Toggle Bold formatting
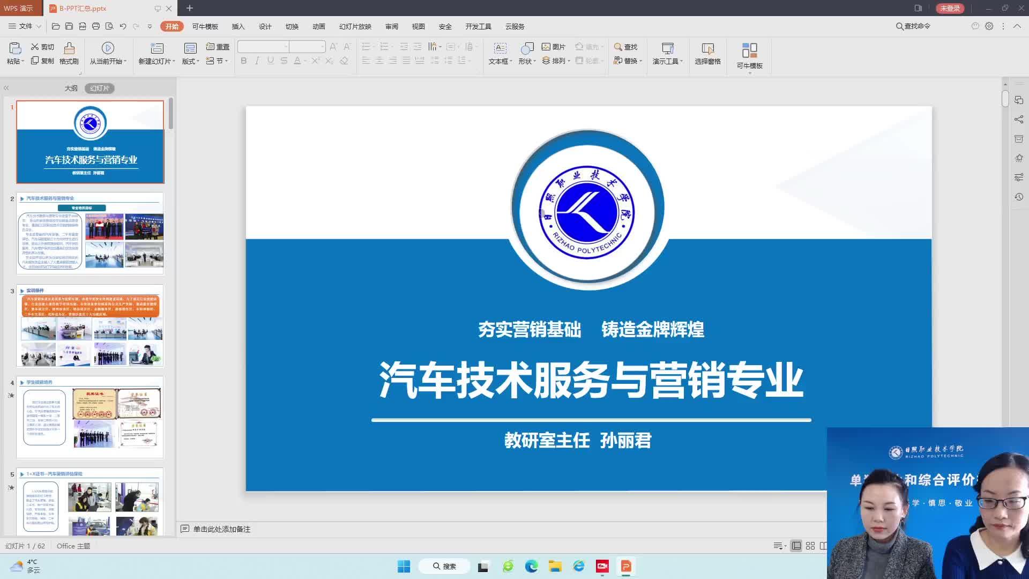This screenshot has height=579, width=1029. (244, 61)
